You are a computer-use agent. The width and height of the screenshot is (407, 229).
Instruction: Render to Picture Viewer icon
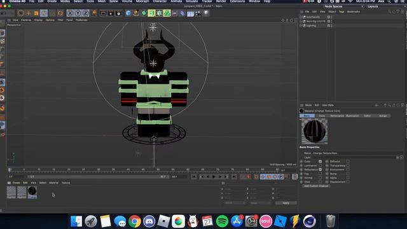[x=111, y=13]
